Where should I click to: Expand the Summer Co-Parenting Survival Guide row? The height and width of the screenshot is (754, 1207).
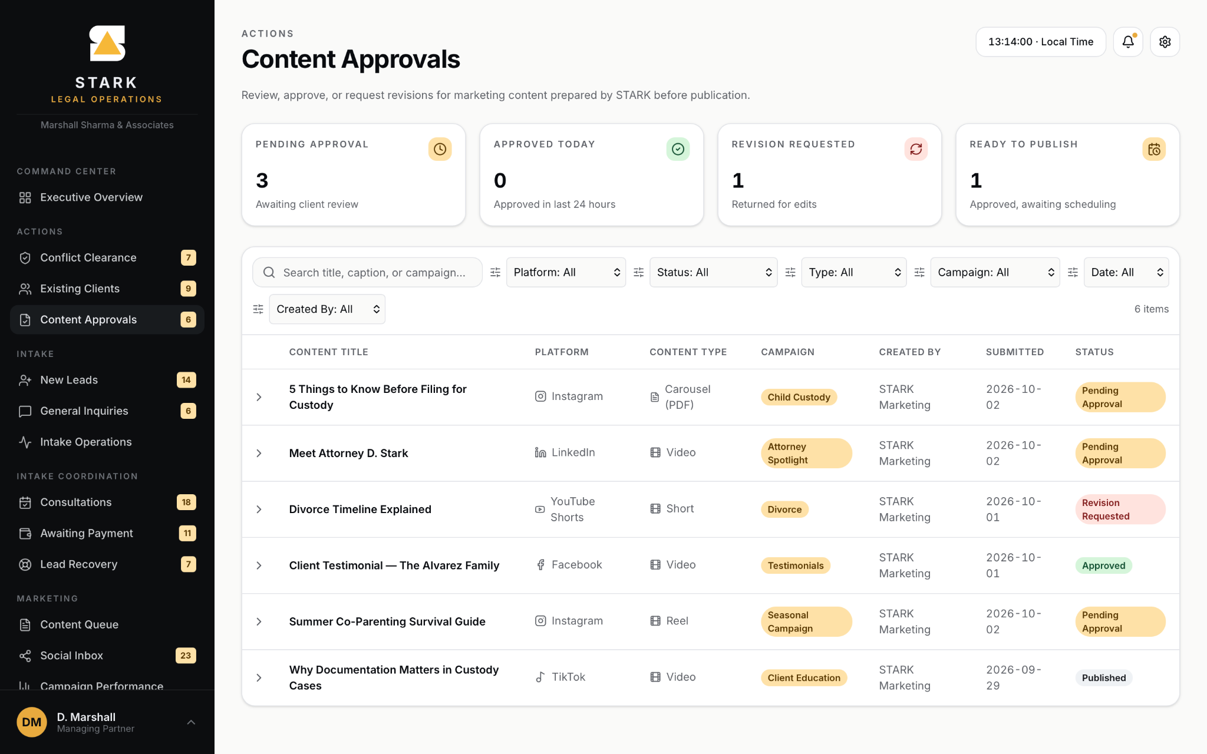259,621
